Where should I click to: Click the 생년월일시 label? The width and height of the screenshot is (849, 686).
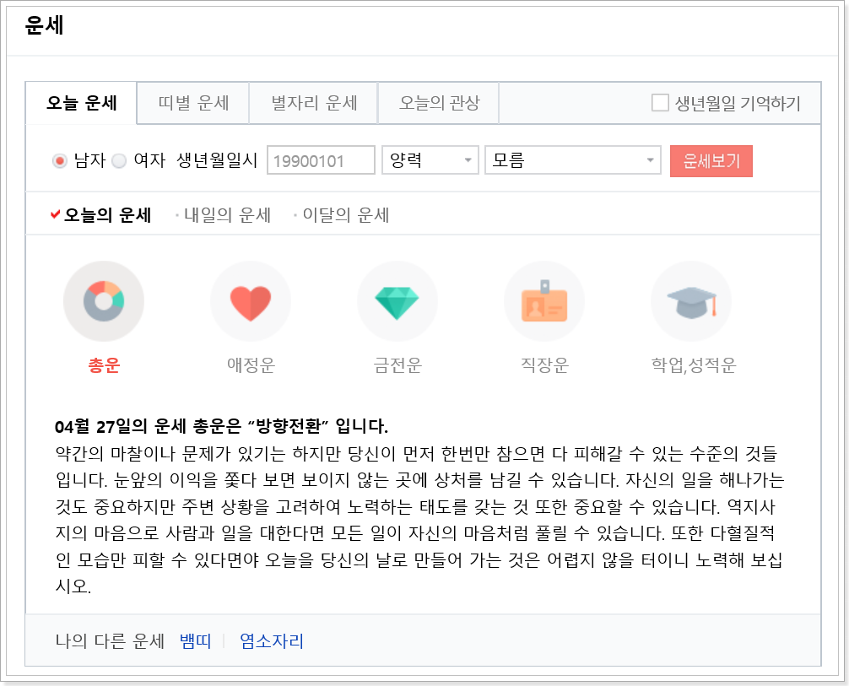point(217,160)
